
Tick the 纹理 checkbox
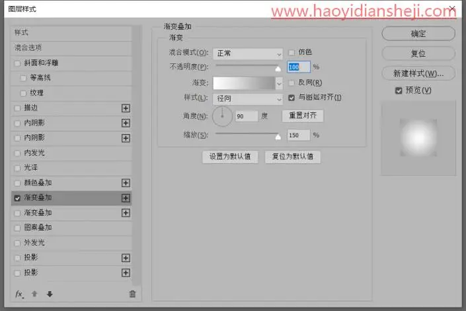coord(23,93)
